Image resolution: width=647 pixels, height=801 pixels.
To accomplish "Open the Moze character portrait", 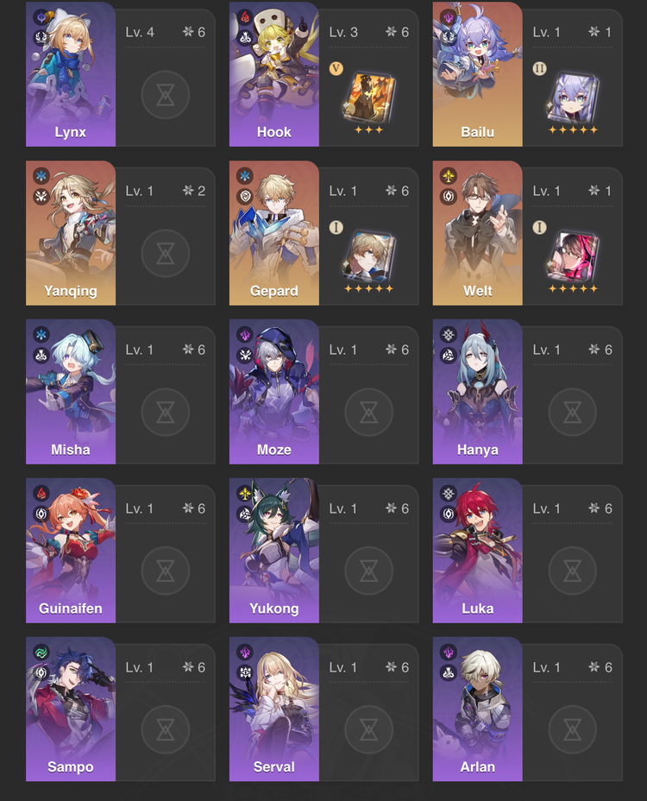I will click(274, 392).
